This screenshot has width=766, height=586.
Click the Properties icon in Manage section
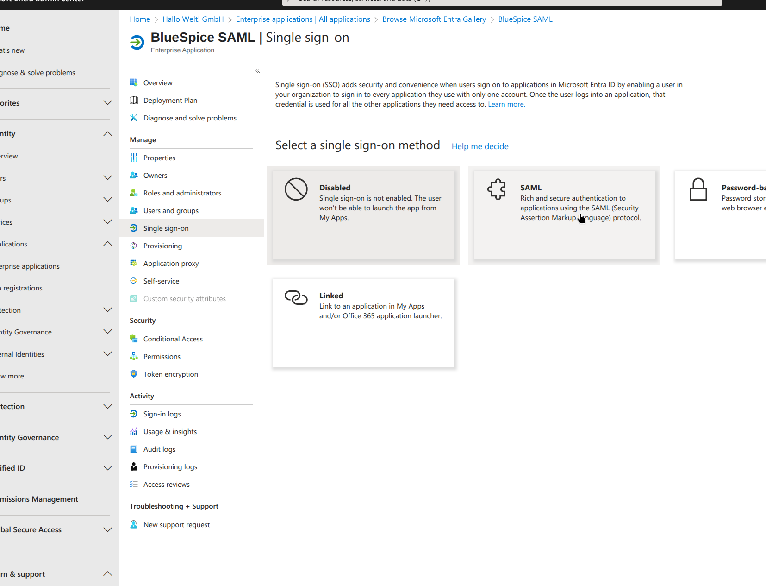tap(134, 158)
